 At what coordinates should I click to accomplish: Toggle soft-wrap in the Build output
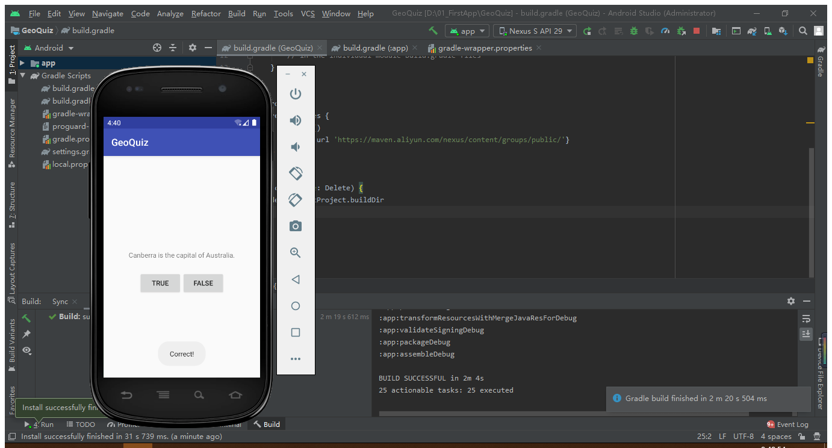(806, 318)
